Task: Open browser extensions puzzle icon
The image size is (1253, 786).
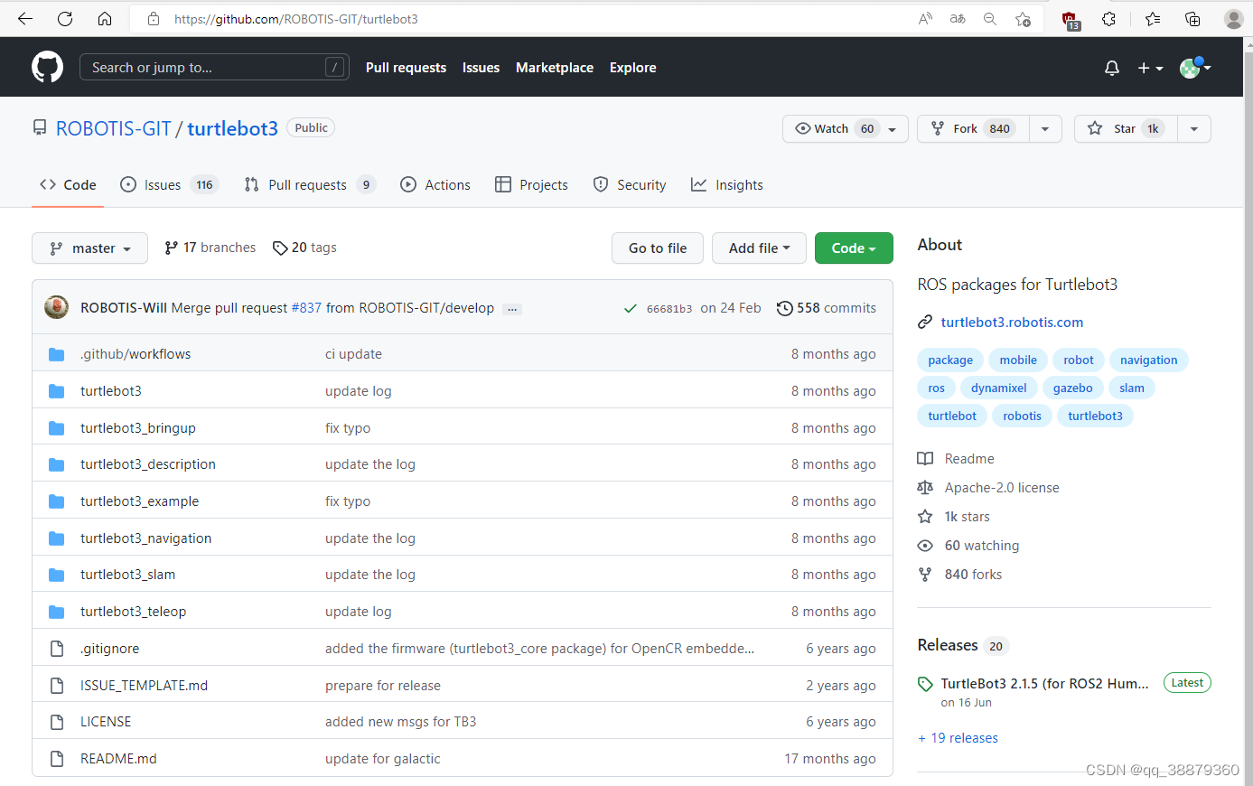Action: click(1109, 19)
